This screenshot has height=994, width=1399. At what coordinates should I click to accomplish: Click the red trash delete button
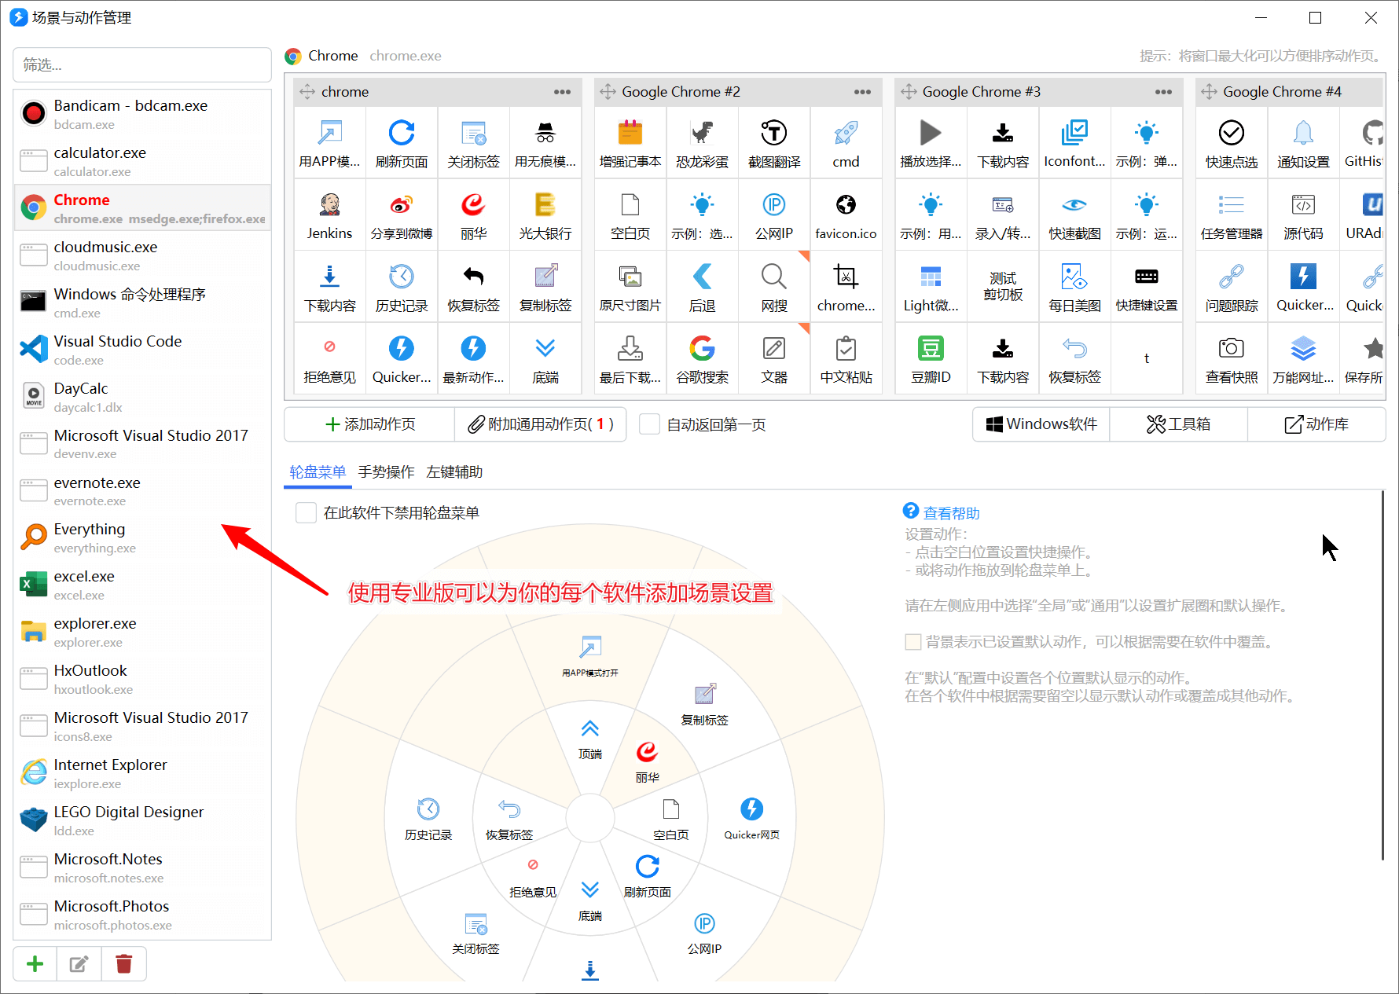point(124,964)
